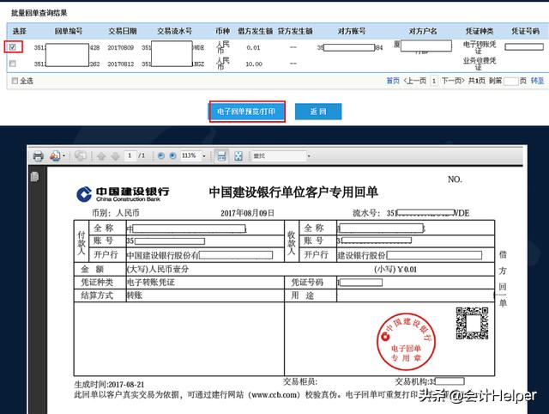This screenshot has height=414, width=549.
Task: Click the 凭证号码 column header
Action: (x=525, y=31)
